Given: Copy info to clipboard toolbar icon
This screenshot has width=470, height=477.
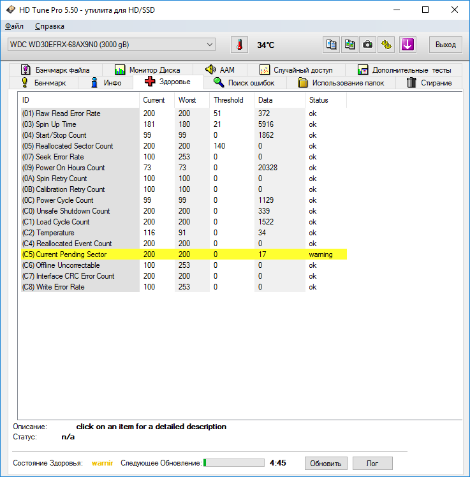Looking at the screenshot, I should point(331,45).
